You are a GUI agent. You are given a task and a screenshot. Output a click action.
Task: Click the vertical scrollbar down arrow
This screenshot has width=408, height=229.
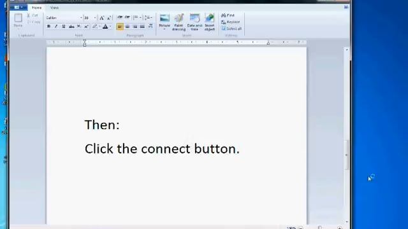347,222
